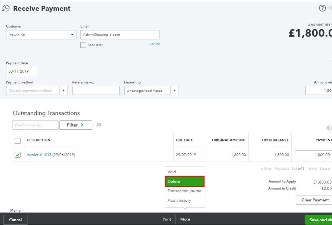Viewport: 332px width, 225px height.
Task: Click the Payment date field
Action: point(22,71)
